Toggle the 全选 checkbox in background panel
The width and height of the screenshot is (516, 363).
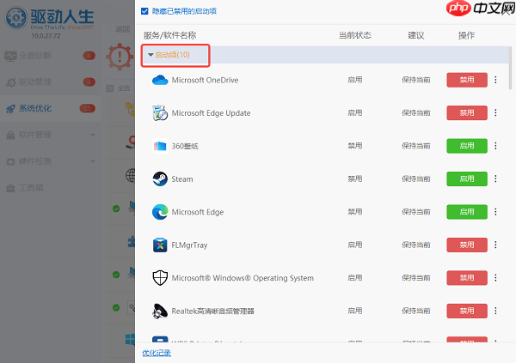pyautogui.click(x=110, y=88)
